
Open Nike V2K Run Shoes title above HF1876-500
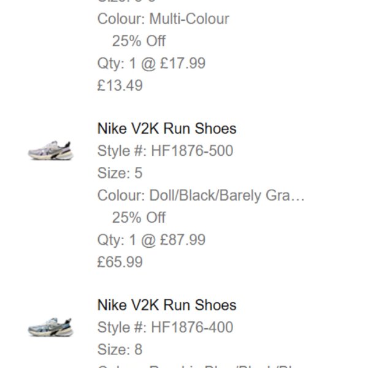(166, 129)
